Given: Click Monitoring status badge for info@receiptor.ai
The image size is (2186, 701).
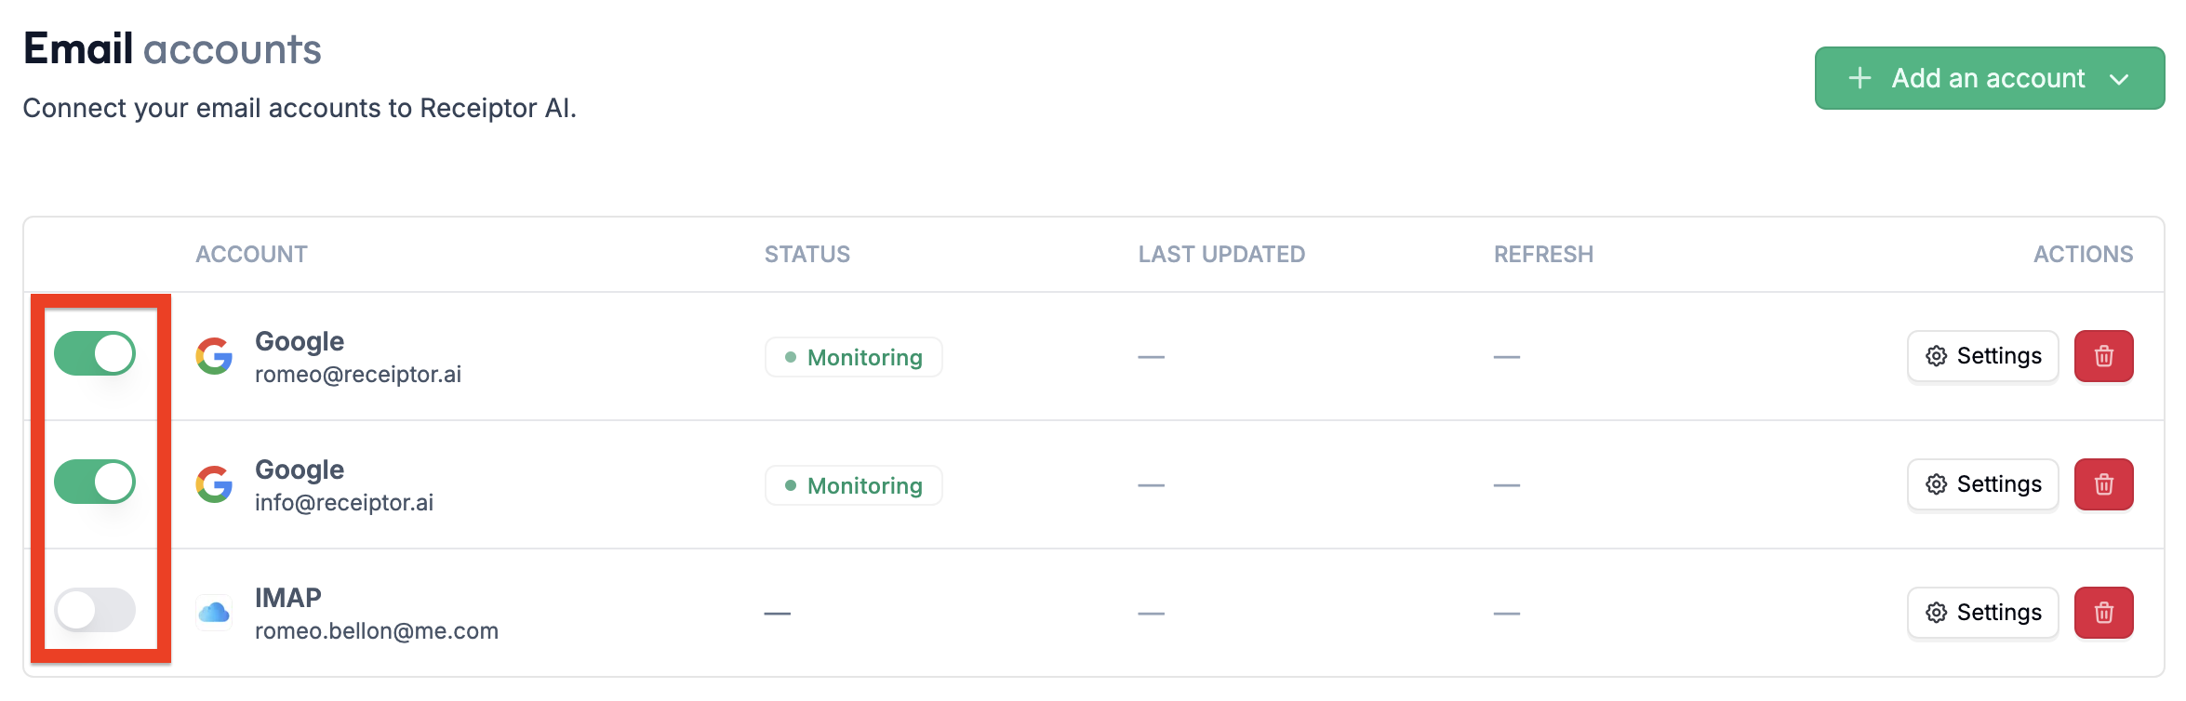Looking at the screenshot, I should click(x=853, y=485).
